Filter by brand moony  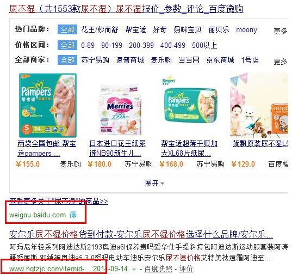pos(246,29)
